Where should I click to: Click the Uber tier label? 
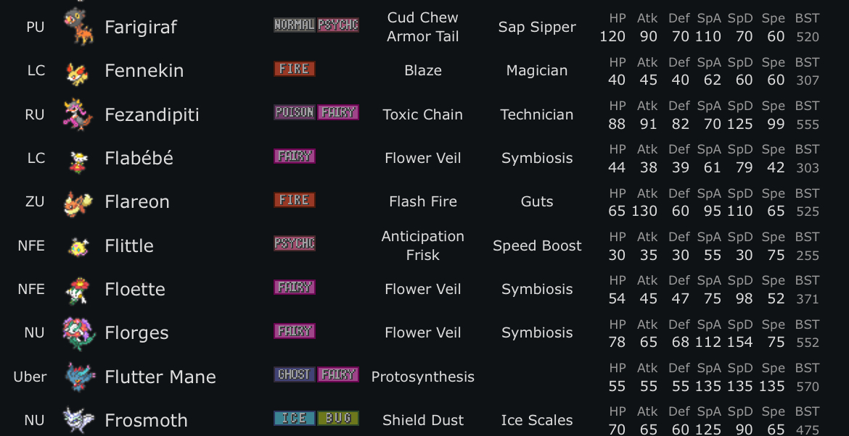30,377
